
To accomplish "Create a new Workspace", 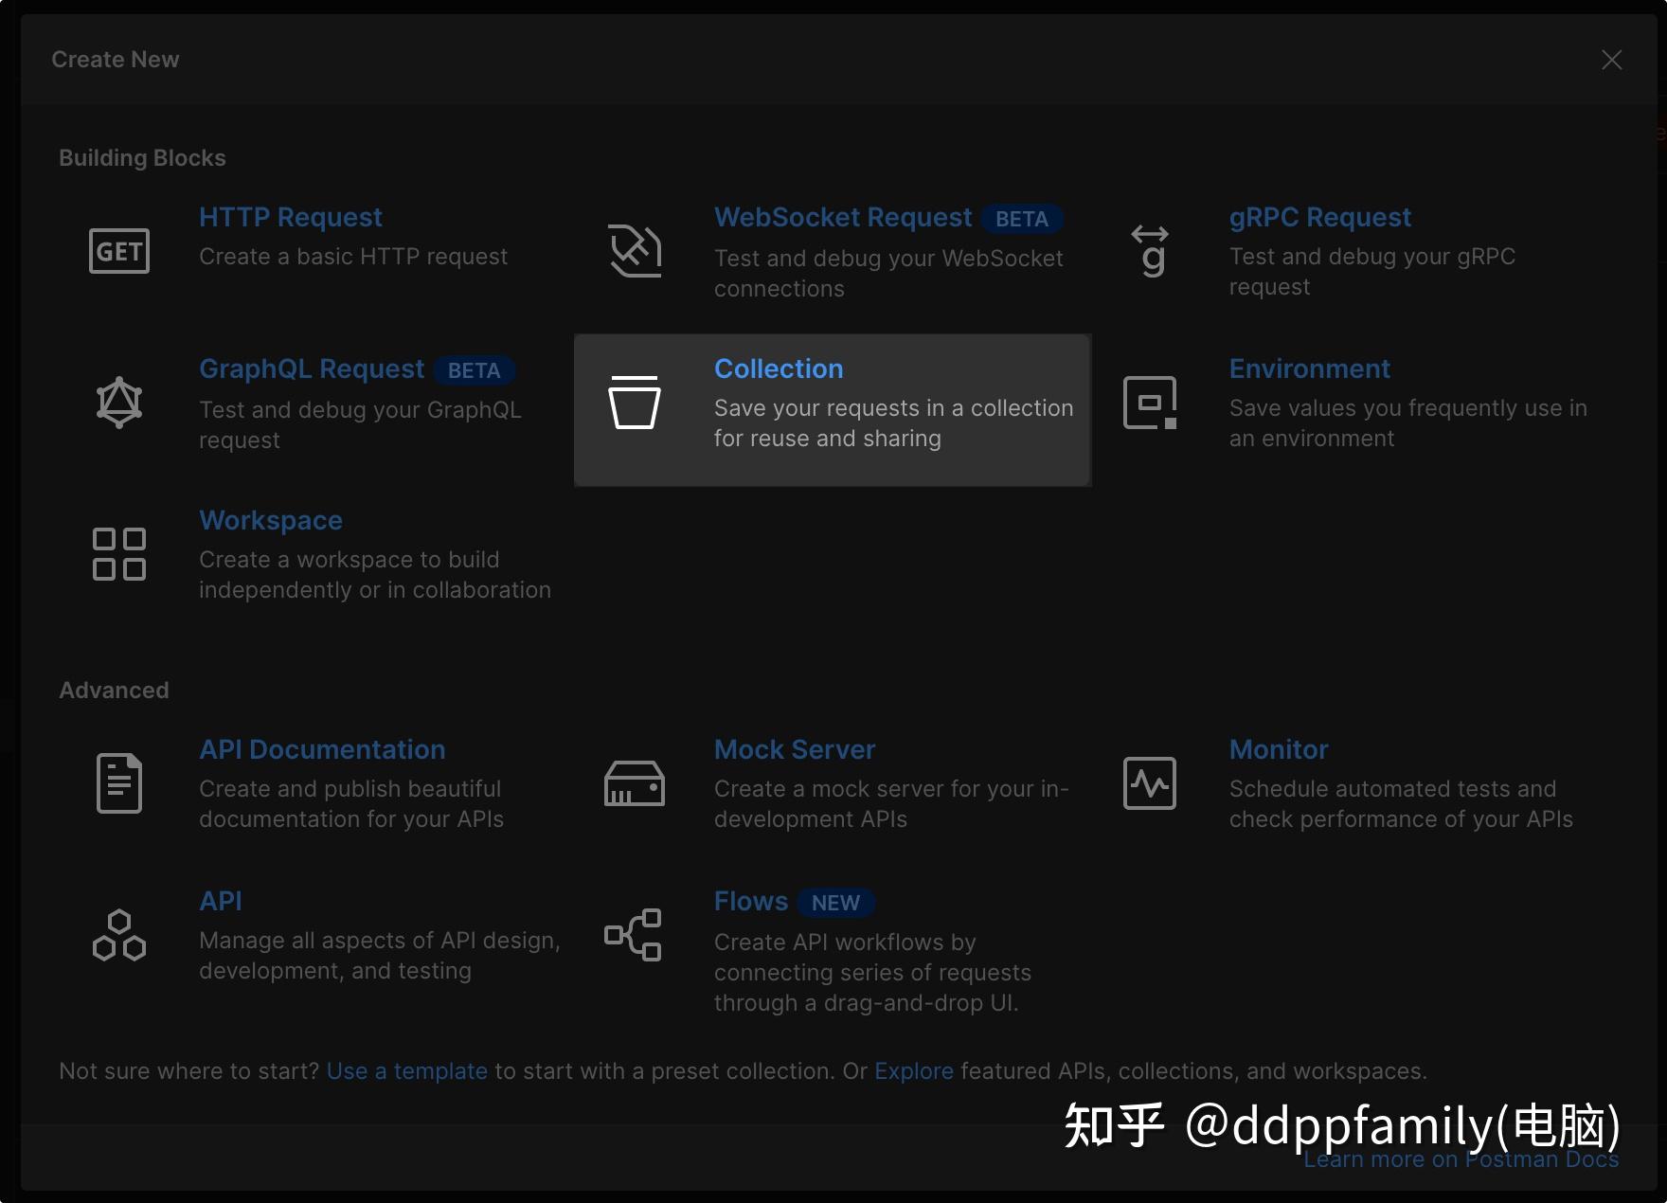I will click(271, 520).
